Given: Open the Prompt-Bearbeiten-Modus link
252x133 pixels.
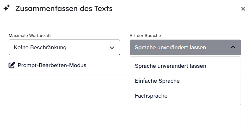Looking at the screenshot, I should coord(52,65).
